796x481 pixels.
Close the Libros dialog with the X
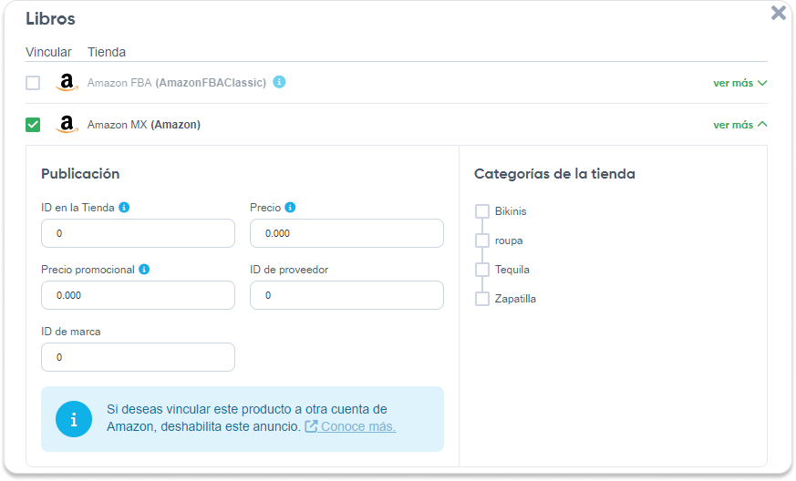pos(779,13)
